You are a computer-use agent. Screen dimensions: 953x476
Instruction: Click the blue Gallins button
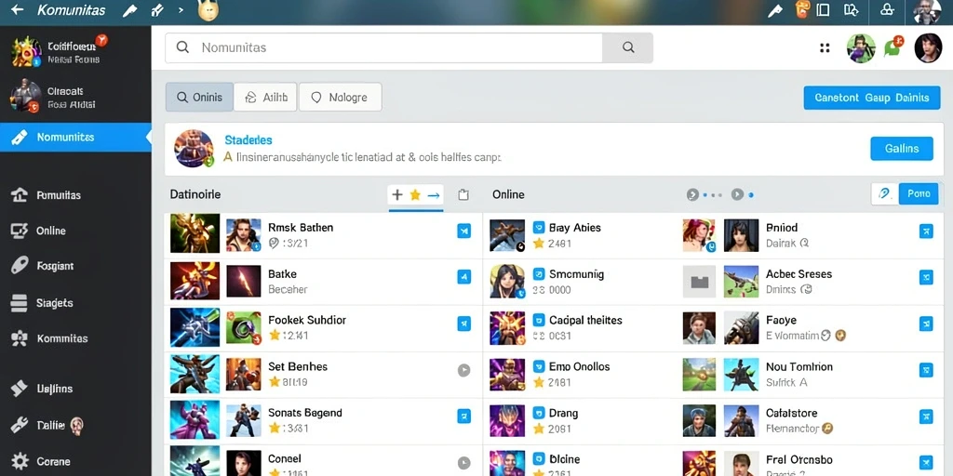901,148
